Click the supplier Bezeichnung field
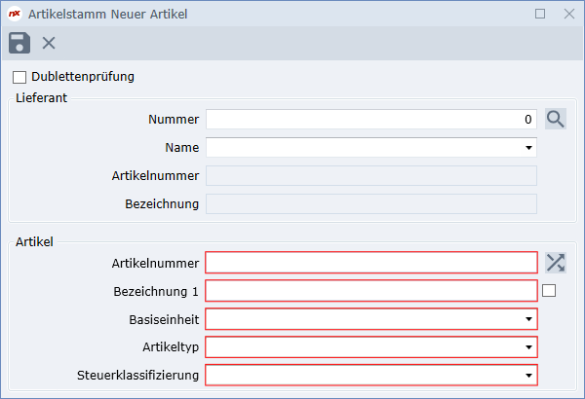 point(370,204)
